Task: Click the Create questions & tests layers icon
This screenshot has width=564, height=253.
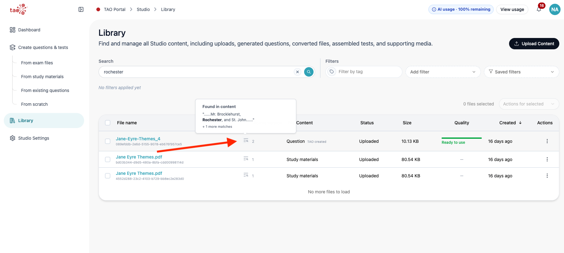Action: coord(13,47)
